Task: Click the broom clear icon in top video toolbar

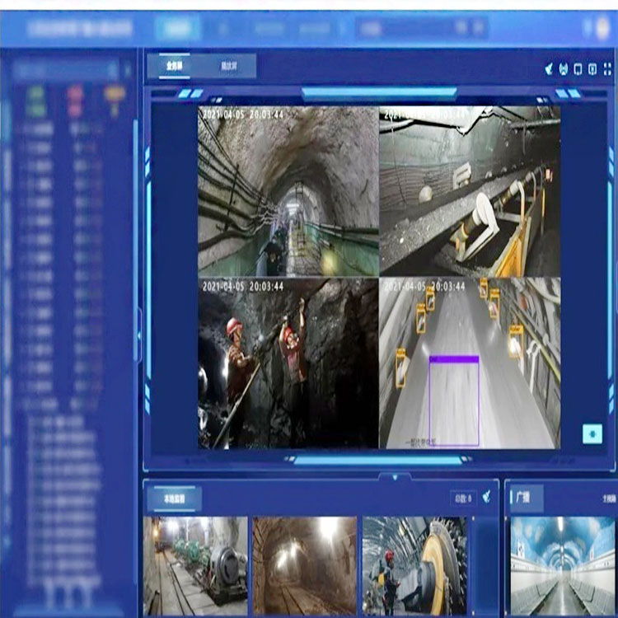Action: pyautogui.click(x=548, y=68)
